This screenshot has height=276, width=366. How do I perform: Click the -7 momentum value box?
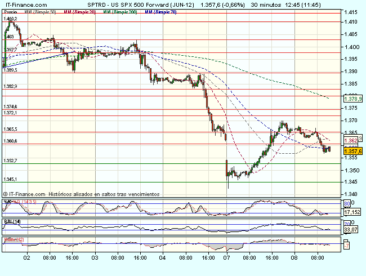347,246
